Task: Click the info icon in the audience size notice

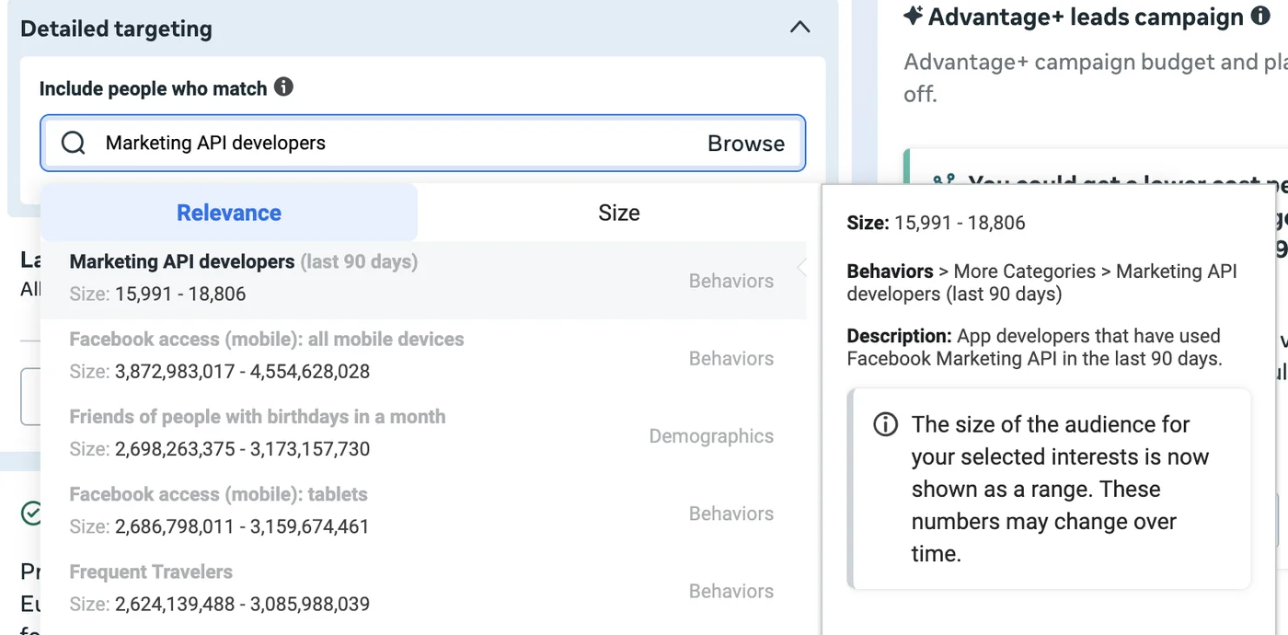Action: click(x=885, y=424)
